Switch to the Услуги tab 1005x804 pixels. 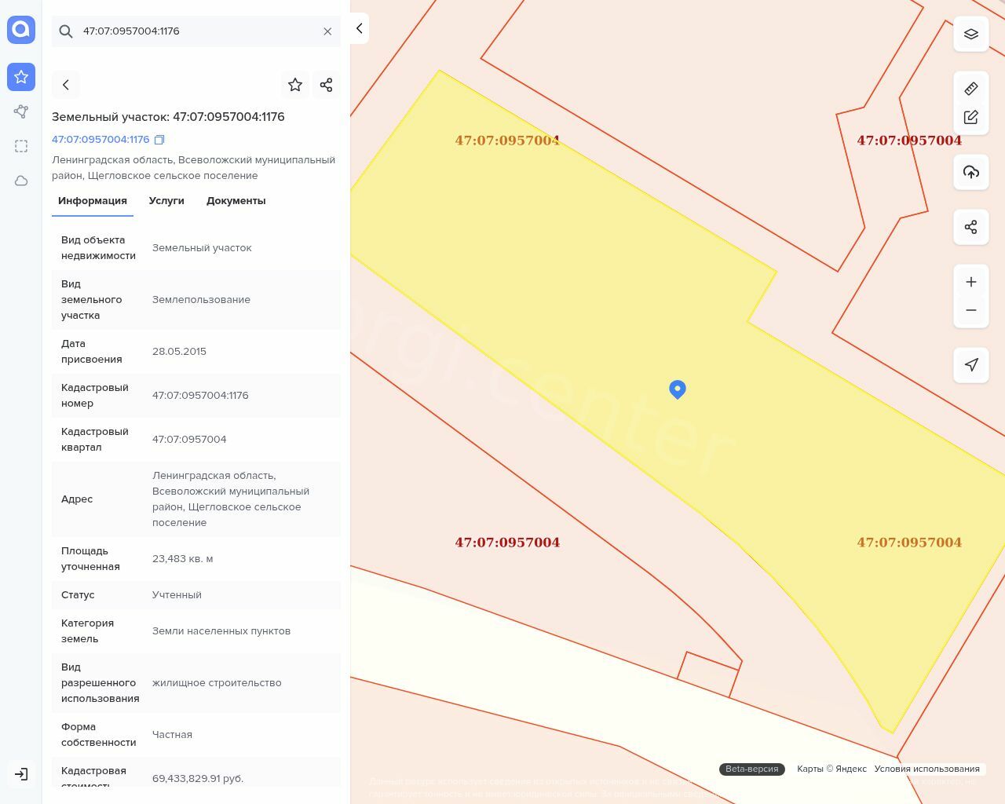coord(166,201)
